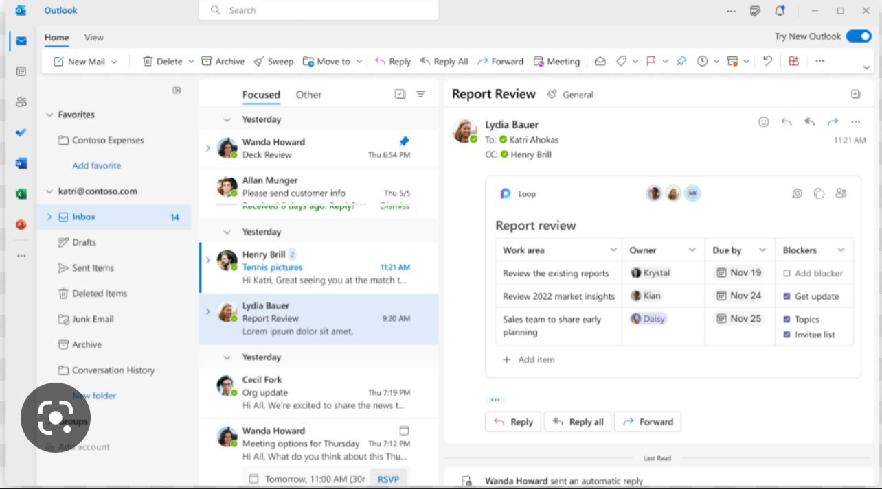Image resolution: width=882 pixels, height=489 pixels.
Task: Click the filter icon in message list
Action: pyautogui.click(x=421, y=95)
